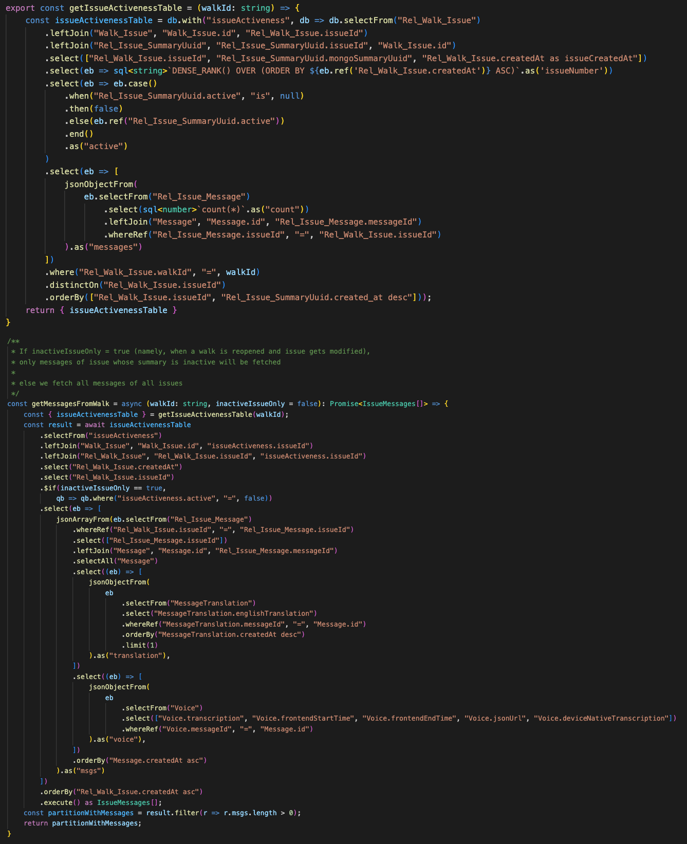The image size is (687, 844).
Task: Click the export keyword on the first line
Action: pos(20,8)
